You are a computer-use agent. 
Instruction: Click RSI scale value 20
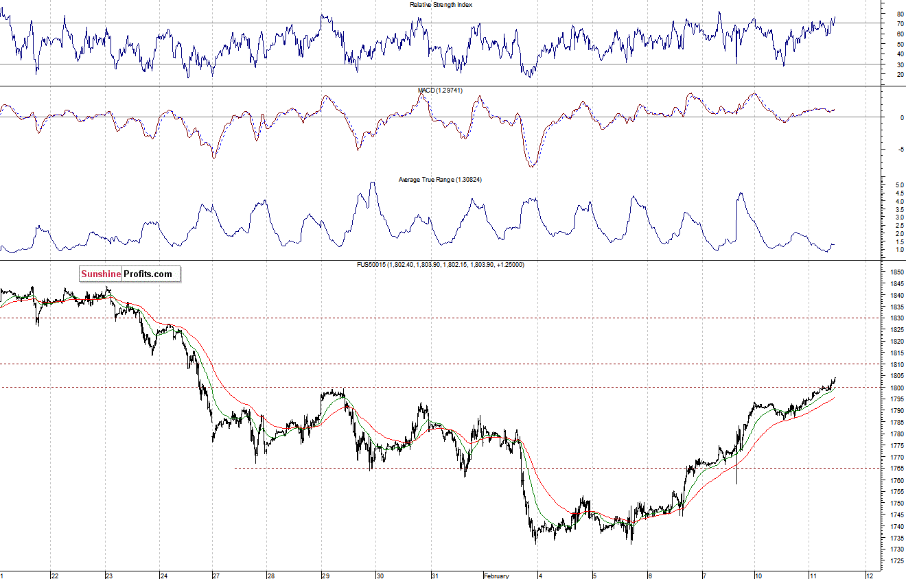coord(900,74)
